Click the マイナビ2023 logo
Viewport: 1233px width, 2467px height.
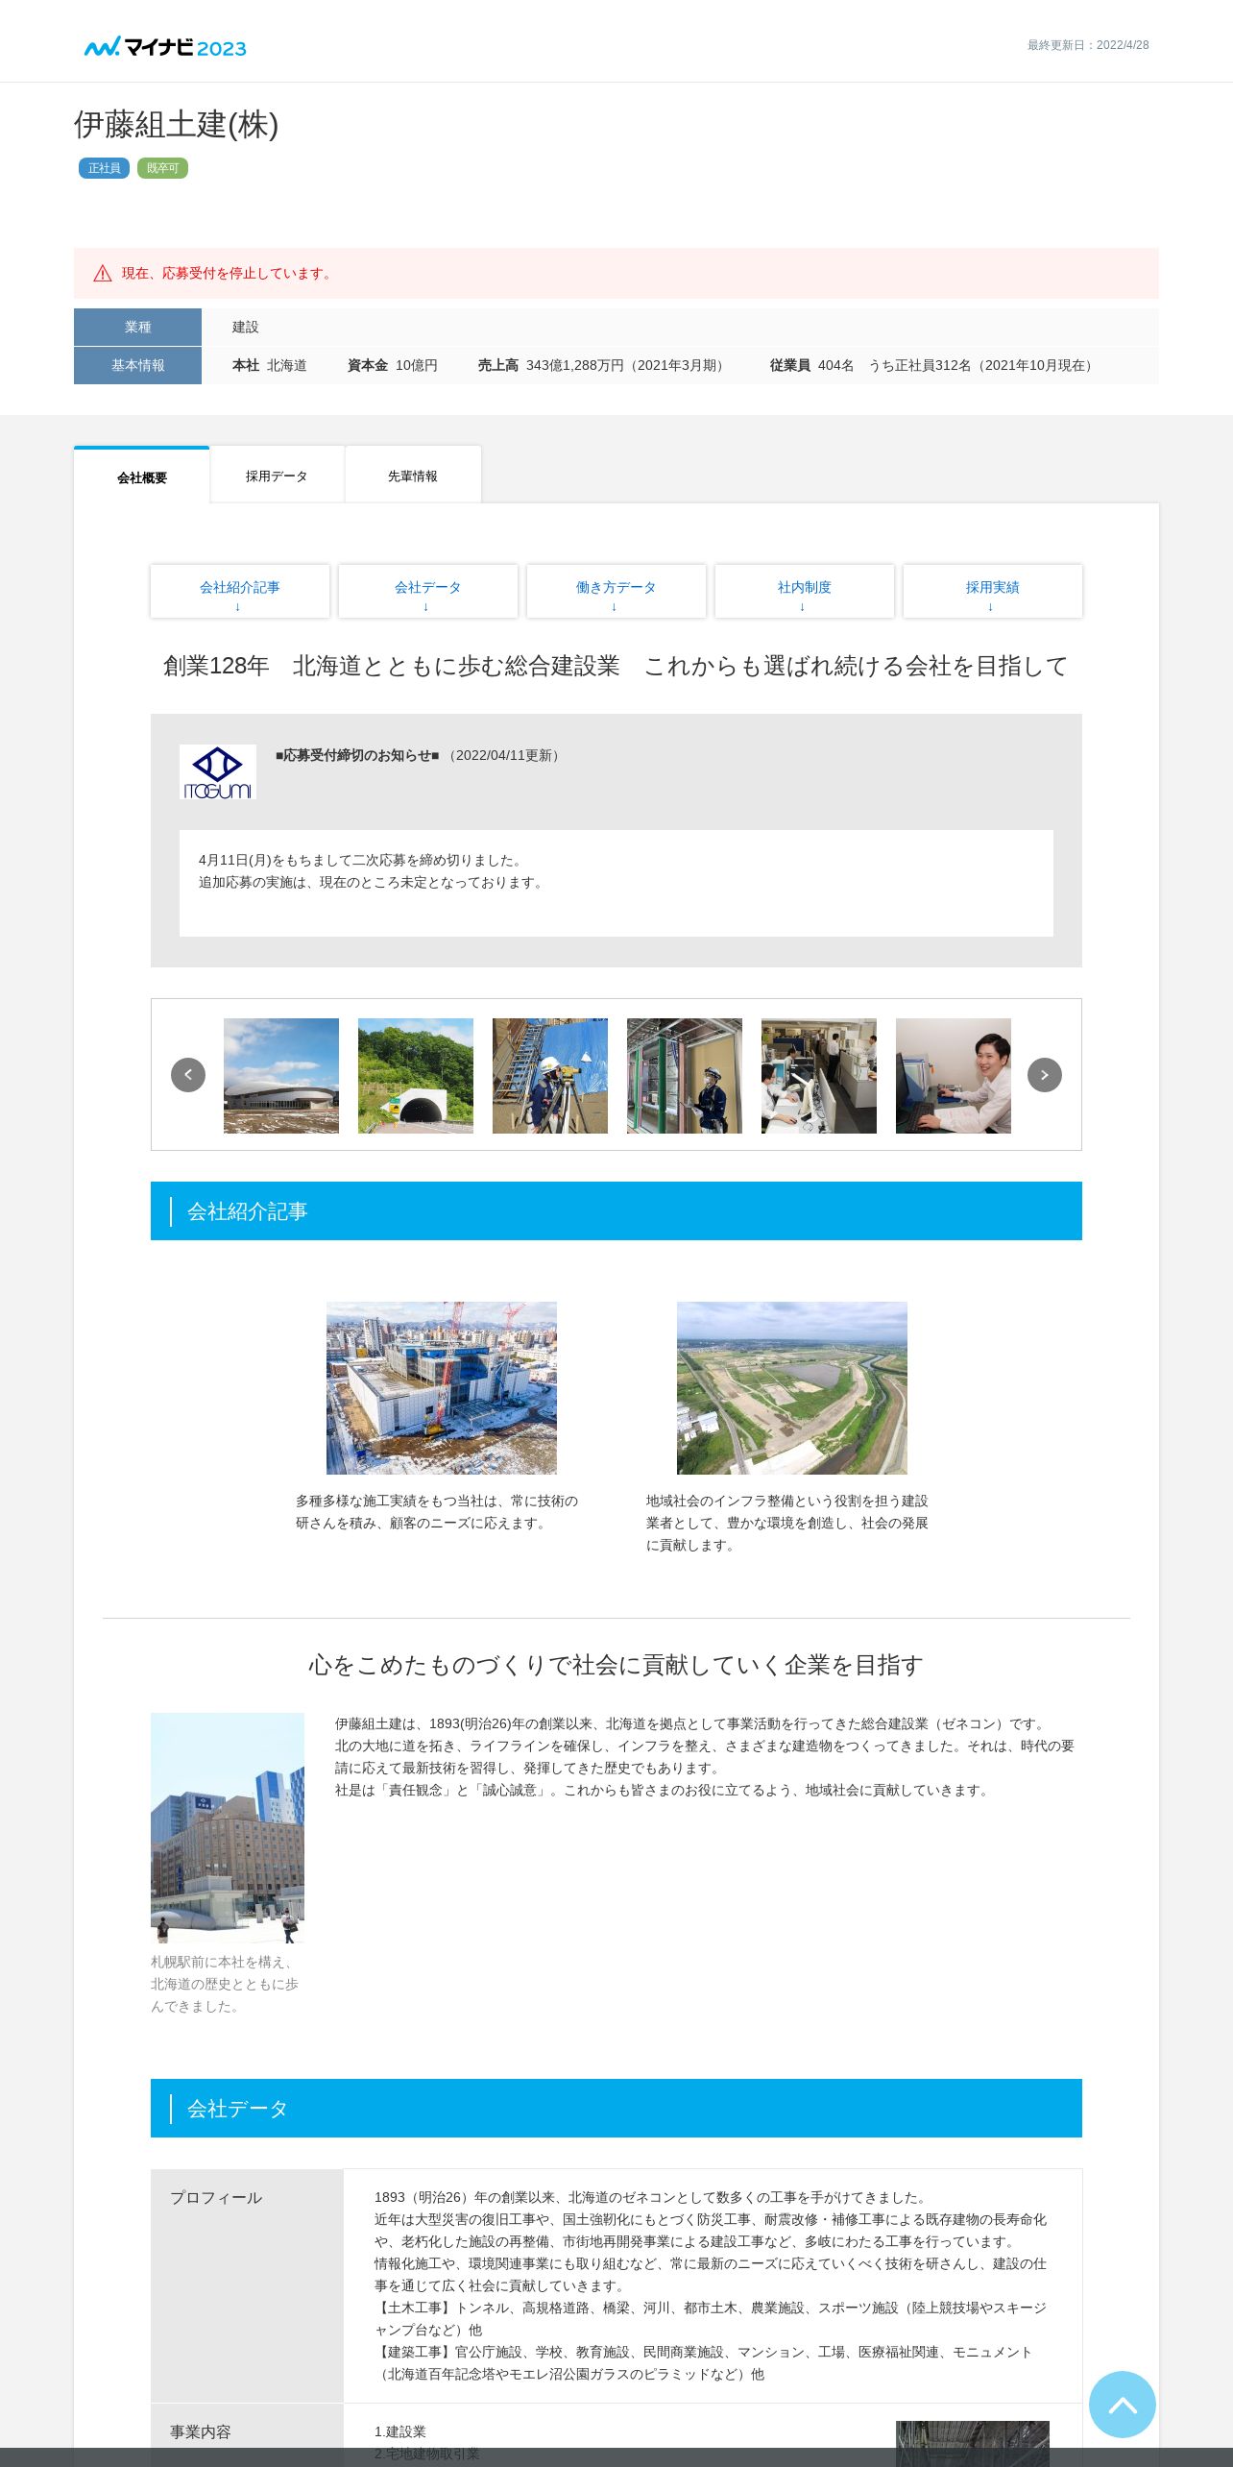pos(165,47)
